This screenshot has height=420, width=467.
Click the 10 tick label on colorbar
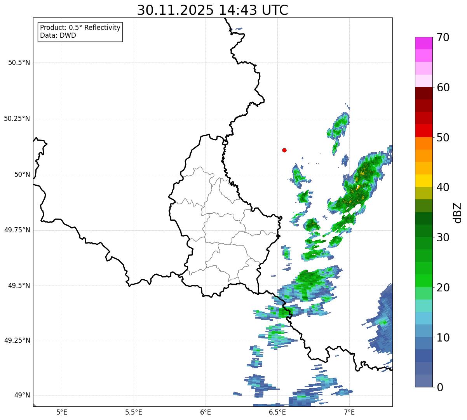[443, 338]
